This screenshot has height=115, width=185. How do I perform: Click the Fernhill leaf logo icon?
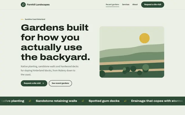23,5
